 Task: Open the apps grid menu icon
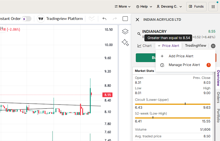213,7
